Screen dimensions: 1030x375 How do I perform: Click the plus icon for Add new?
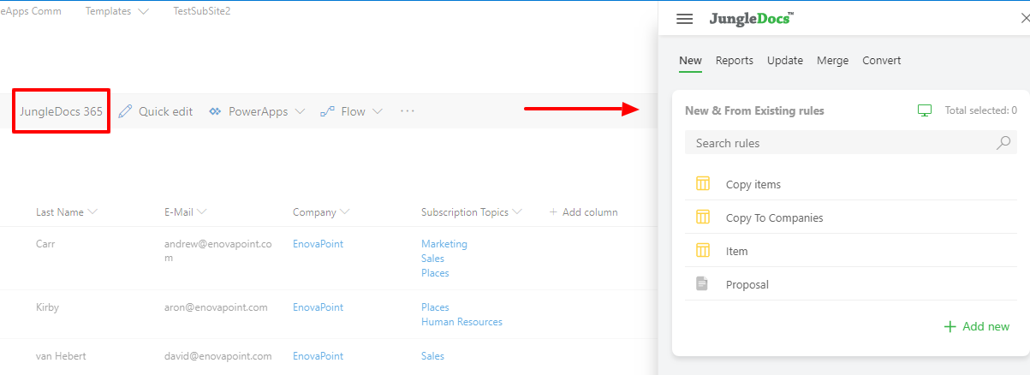pos(950,326)
